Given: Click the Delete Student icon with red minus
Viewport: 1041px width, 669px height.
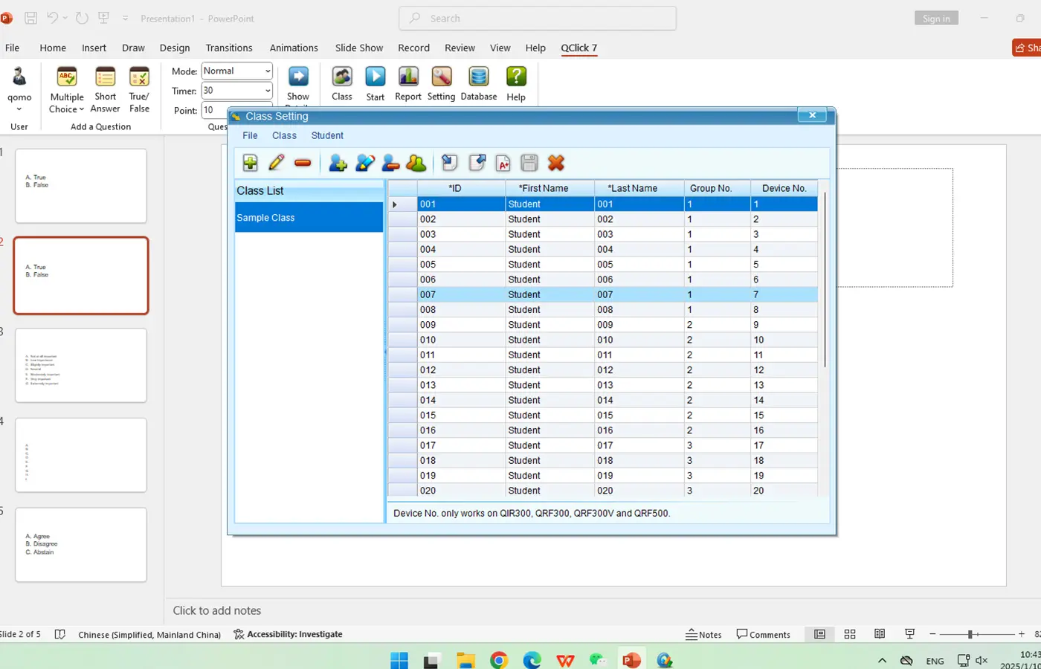Looking at the screenshot, I should point(390,163).
